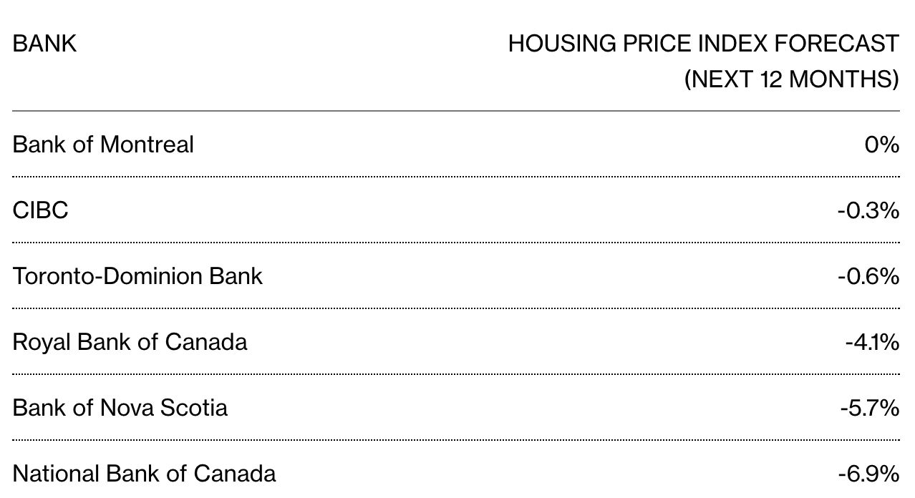This screenshot has height=498, width=915.
Task: Click the BANK column header
Action: pyautogui.click(x=44, y=44)
